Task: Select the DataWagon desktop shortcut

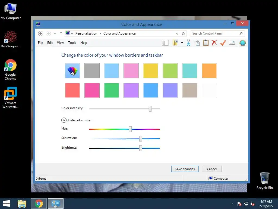Action: (11, 39)
